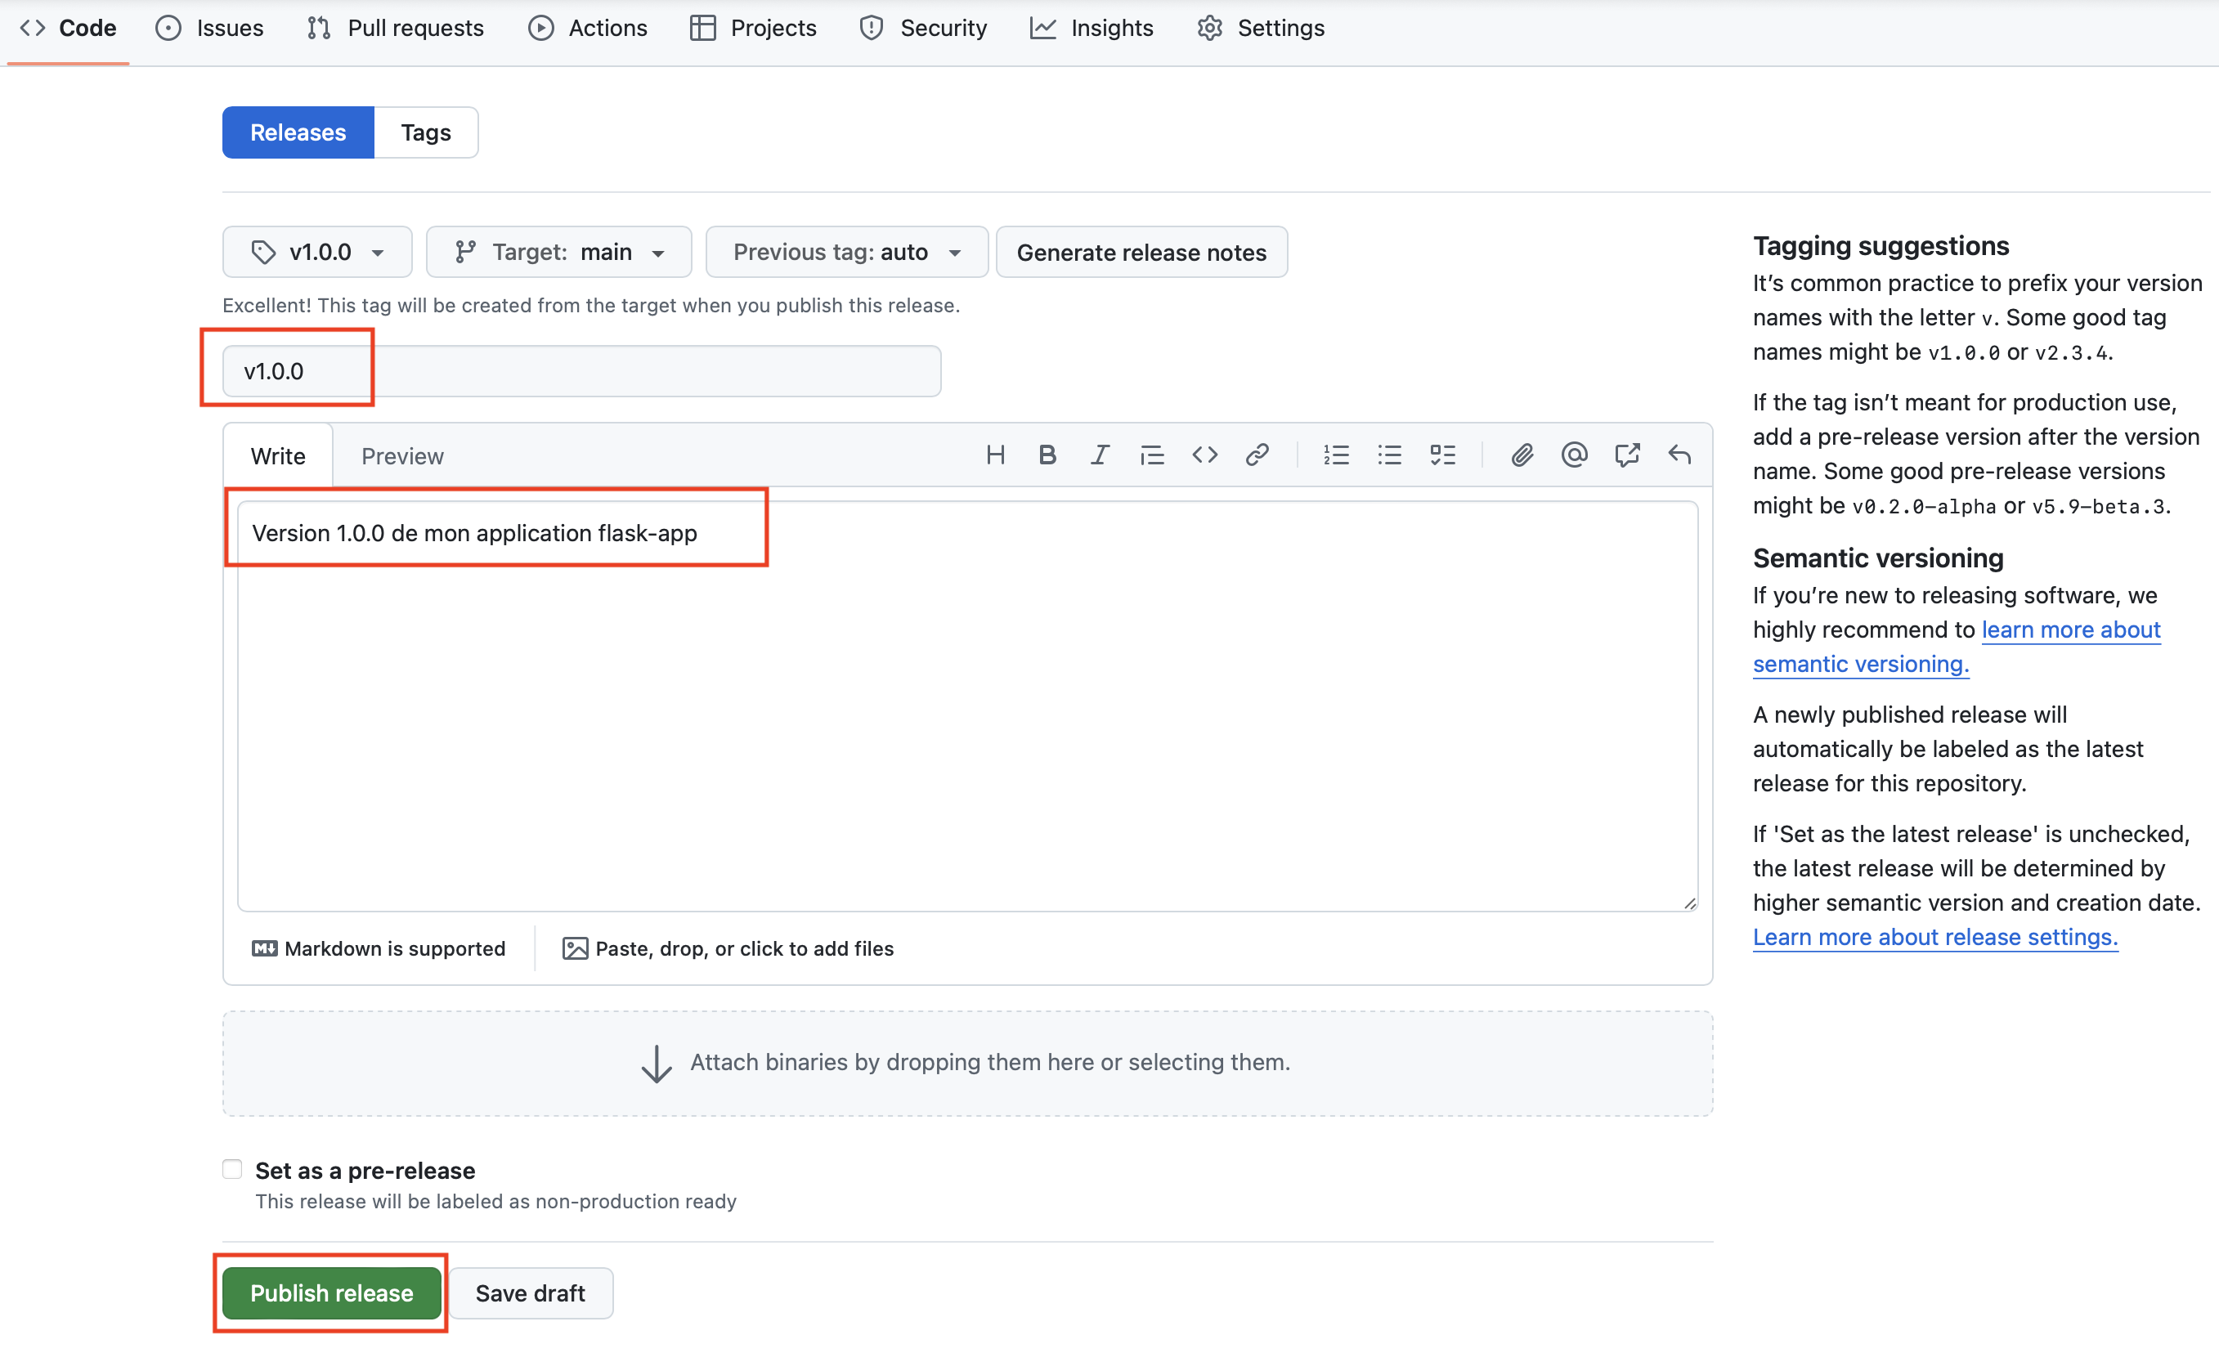Viewport: 2219px width, 1362px height.
Task: Insert heading with the H icon
Action: (x=995, y=455)
